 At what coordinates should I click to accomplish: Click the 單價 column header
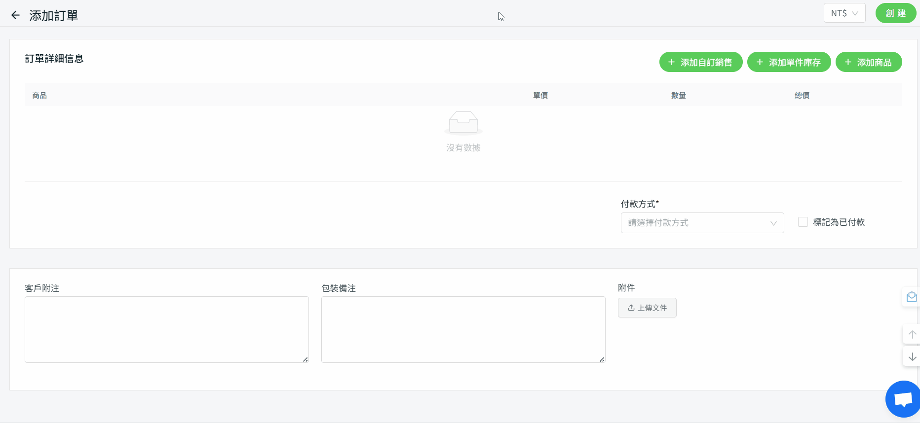point(540,95)
